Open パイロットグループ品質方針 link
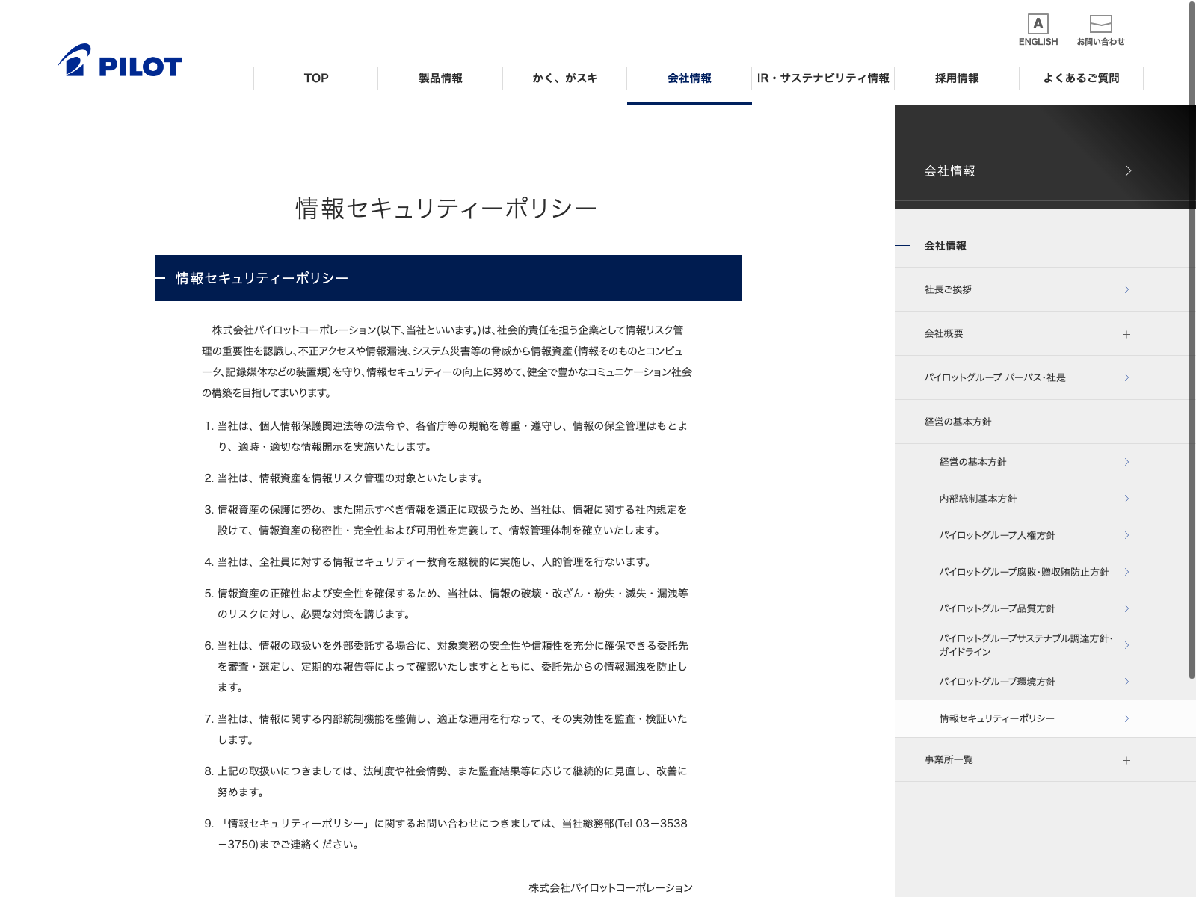 click(x=997, y=608)
